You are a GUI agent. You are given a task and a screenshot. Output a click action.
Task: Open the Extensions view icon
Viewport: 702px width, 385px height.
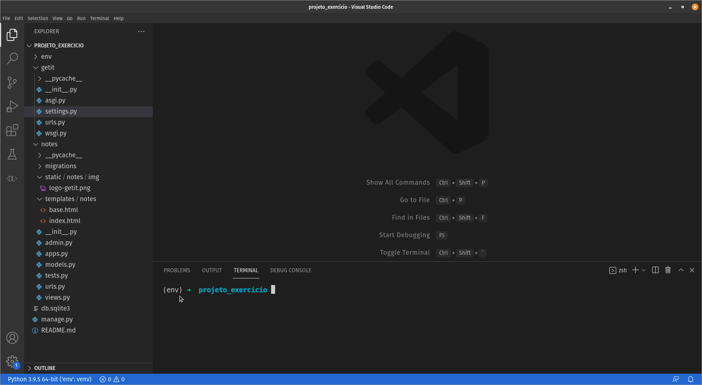[12, 130]
